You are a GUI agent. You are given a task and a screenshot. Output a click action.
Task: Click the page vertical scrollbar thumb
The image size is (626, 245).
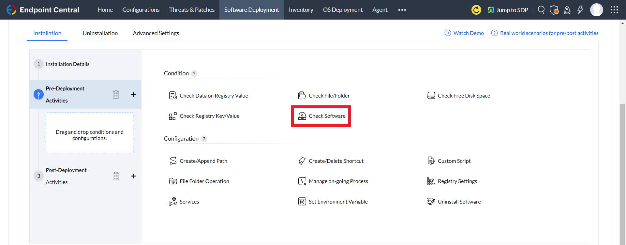tap(623, 173)
